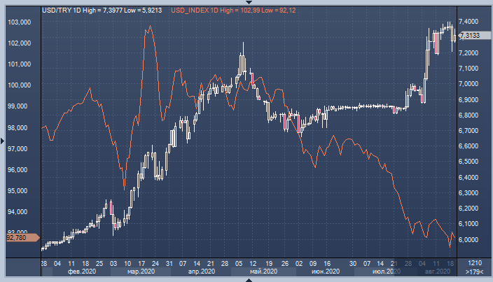
Task: Click the 7,3133 current price marker
Action: click(x=469, y=36)
